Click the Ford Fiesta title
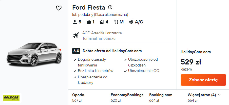 point(88,7)
